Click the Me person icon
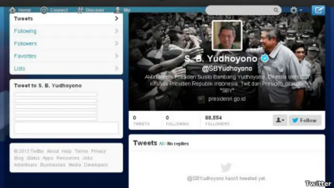The height and width of the screenshot is (188, 334). 117,10
